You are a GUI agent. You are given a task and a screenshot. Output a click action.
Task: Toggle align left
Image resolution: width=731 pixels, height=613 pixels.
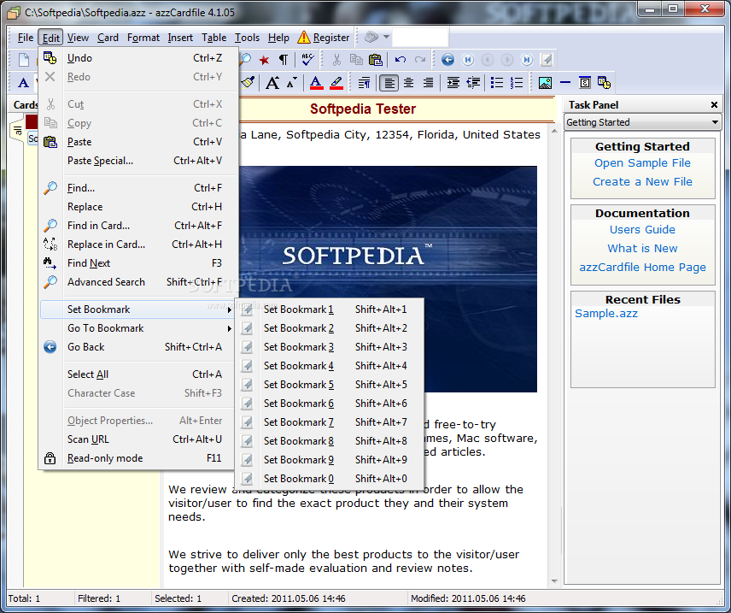[389, 83]
